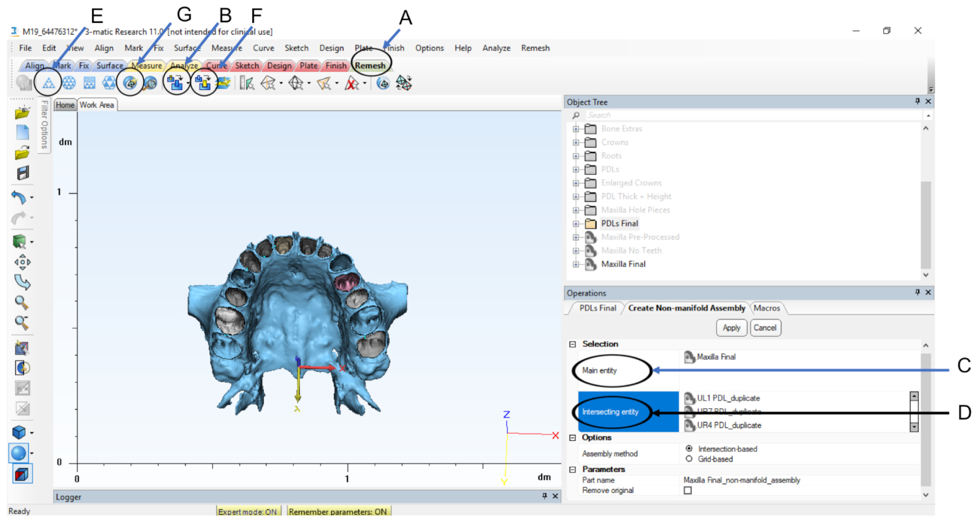Switch to the Sketch toolbar tab
Screen dimensions: 980x525
(x=246, y=65)
